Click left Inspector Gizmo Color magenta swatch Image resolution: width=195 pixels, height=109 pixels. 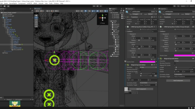(x=147, y=62)
